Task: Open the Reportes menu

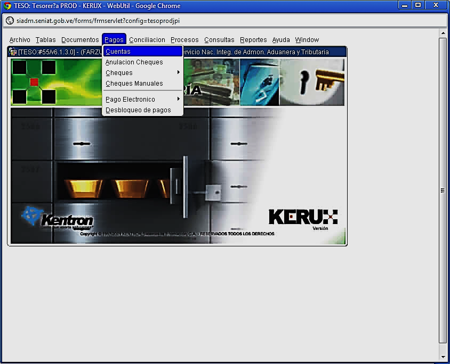Action: [253, 39]
